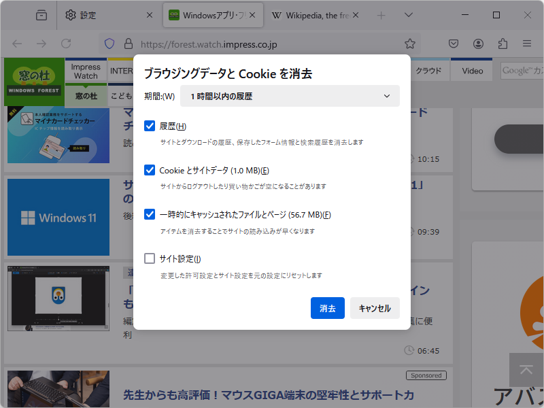Open the extensions puzzle icon
The height and width of the screenshot is (408, 544).
point(503,43)
